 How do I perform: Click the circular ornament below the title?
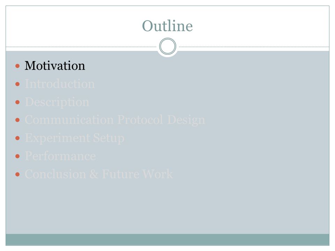tap(168, 46)
